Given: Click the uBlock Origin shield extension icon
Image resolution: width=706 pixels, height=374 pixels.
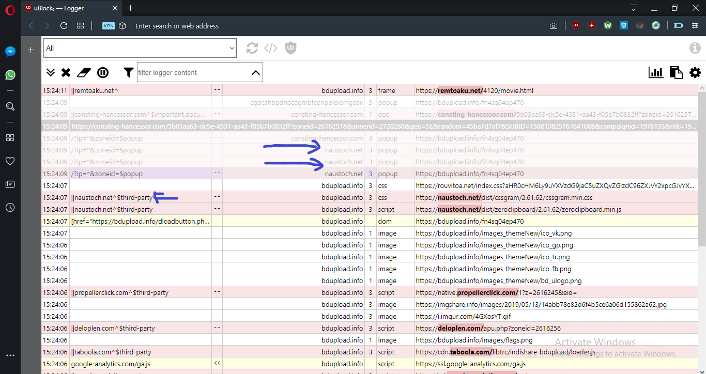Looking at the screenshot, I should (x=576, y=25).
